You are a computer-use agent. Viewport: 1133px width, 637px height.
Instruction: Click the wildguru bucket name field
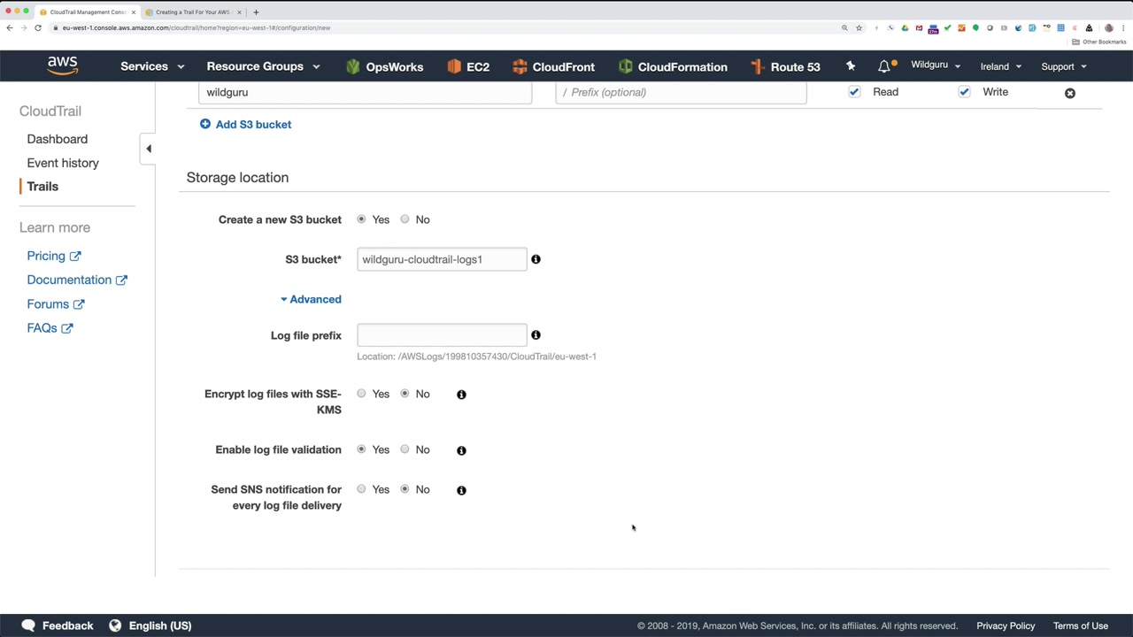click(365, 92)
